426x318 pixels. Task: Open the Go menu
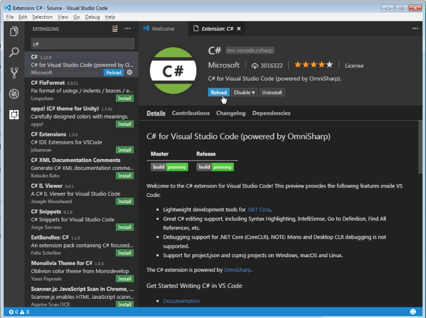(76, 17)
